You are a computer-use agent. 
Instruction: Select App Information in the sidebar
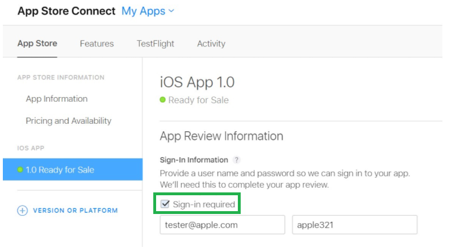coord(57,99)
